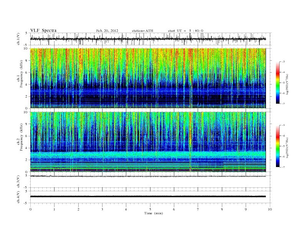Click the "10" kHz tick on ch.2 spectrogram

(26, 112)
